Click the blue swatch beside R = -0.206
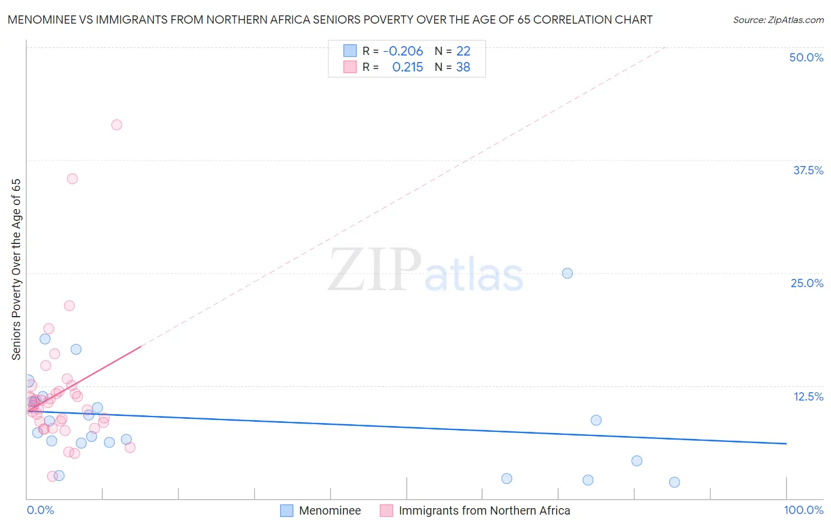831x527 pixels. pos(350,51)
